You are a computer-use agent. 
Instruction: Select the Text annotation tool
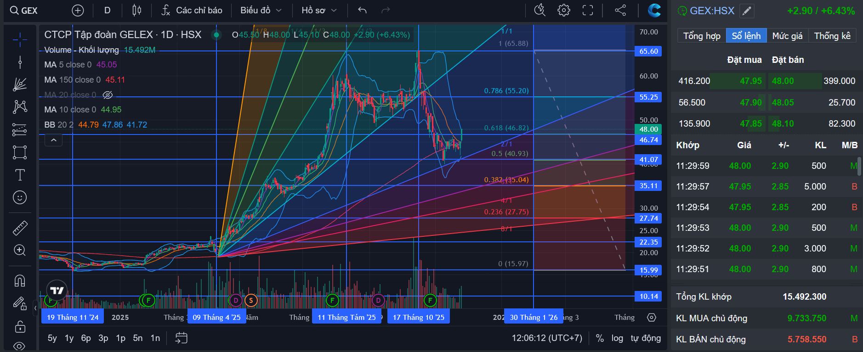tap(20, 175)
